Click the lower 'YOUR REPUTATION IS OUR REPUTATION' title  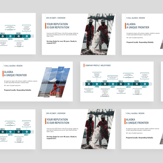coord(58,121)
